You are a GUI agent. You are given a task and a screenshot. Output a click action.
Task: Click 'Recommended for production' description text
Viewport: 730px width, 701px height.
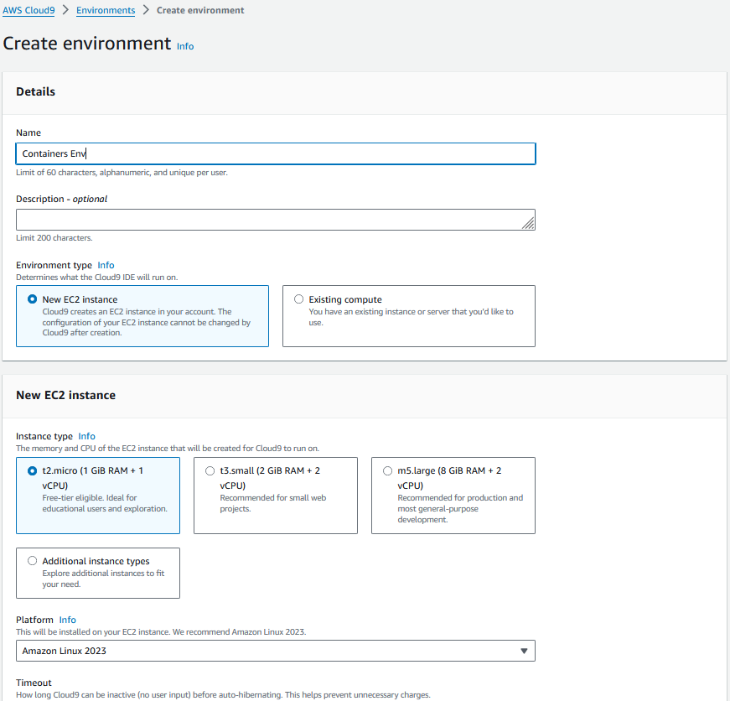(x=460, y=509)
